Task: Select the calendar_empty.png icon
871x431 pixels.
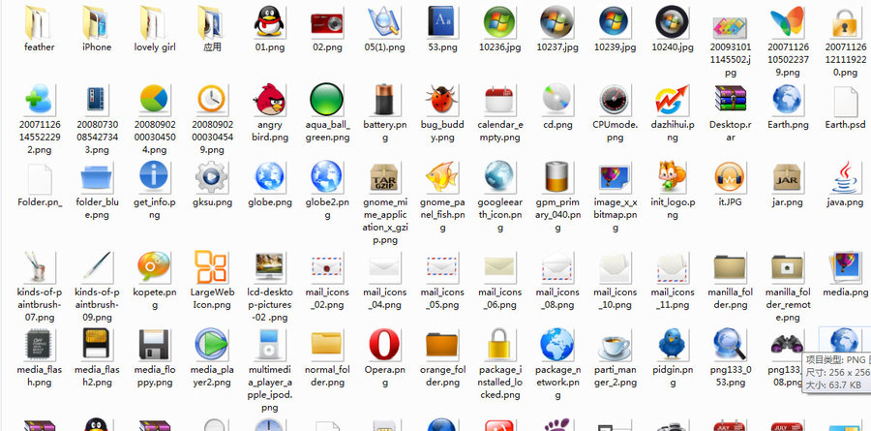Action: [499, 101]
